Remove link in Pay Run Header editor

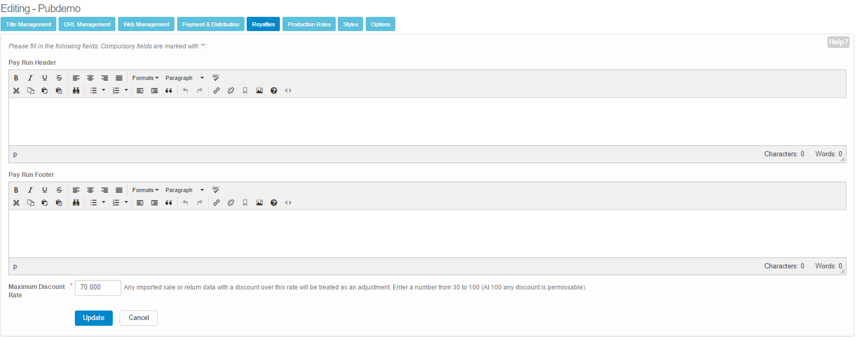coord(231,91)
